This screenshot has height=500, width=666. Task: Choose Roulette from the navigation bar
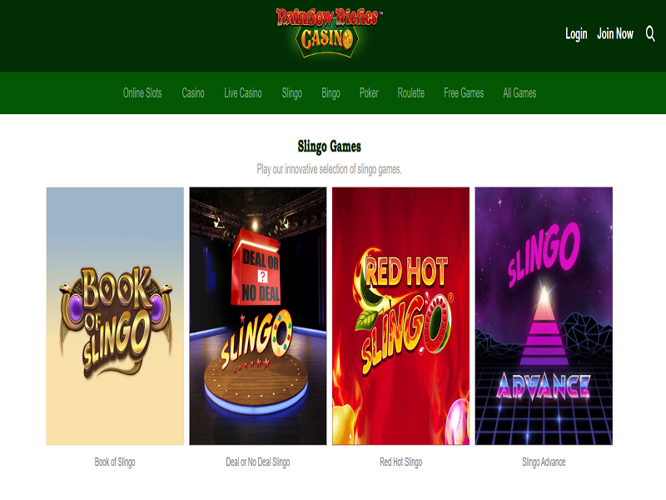tap(410, 92)
